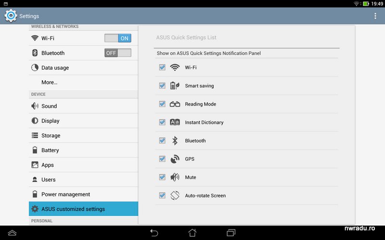
Task: Click the Mute label
Action: [190, 177]
